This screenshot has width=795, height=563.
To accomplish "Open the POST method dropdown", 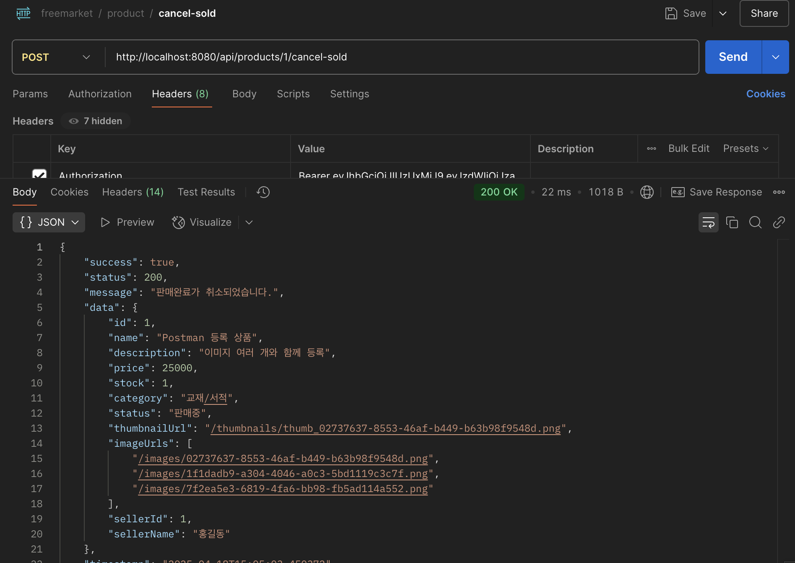I will point(57,57).
